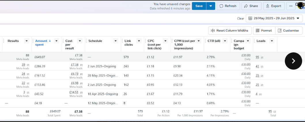This screenshot has height=122, width=305.
Task: Click the Share button
Action: coord(251,6)
